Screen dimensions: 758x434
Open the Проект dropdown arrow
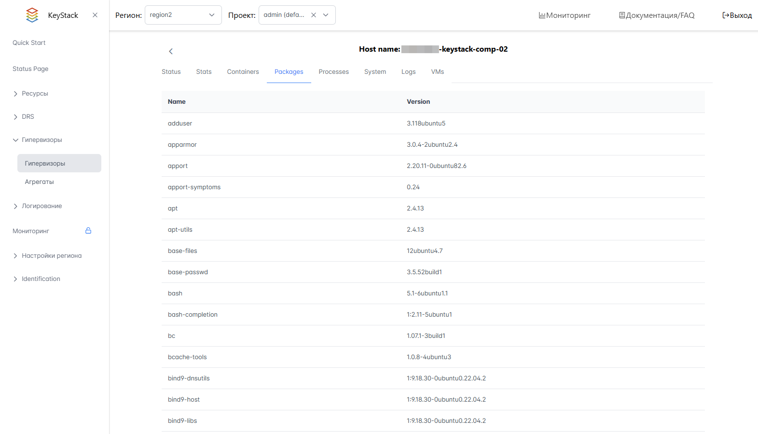tap(326, 15)
